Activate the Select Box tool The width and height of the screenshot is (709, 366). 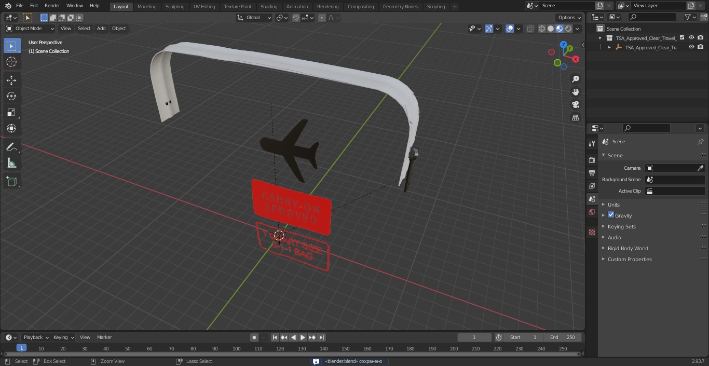pos(11,46)
